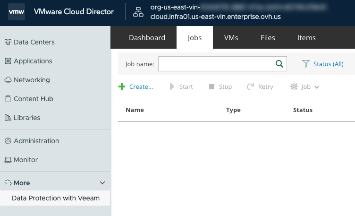Click the funnel filter icon
Image resolution: width=355 pixels, height=216 pixels.
(x=305, y=64)
